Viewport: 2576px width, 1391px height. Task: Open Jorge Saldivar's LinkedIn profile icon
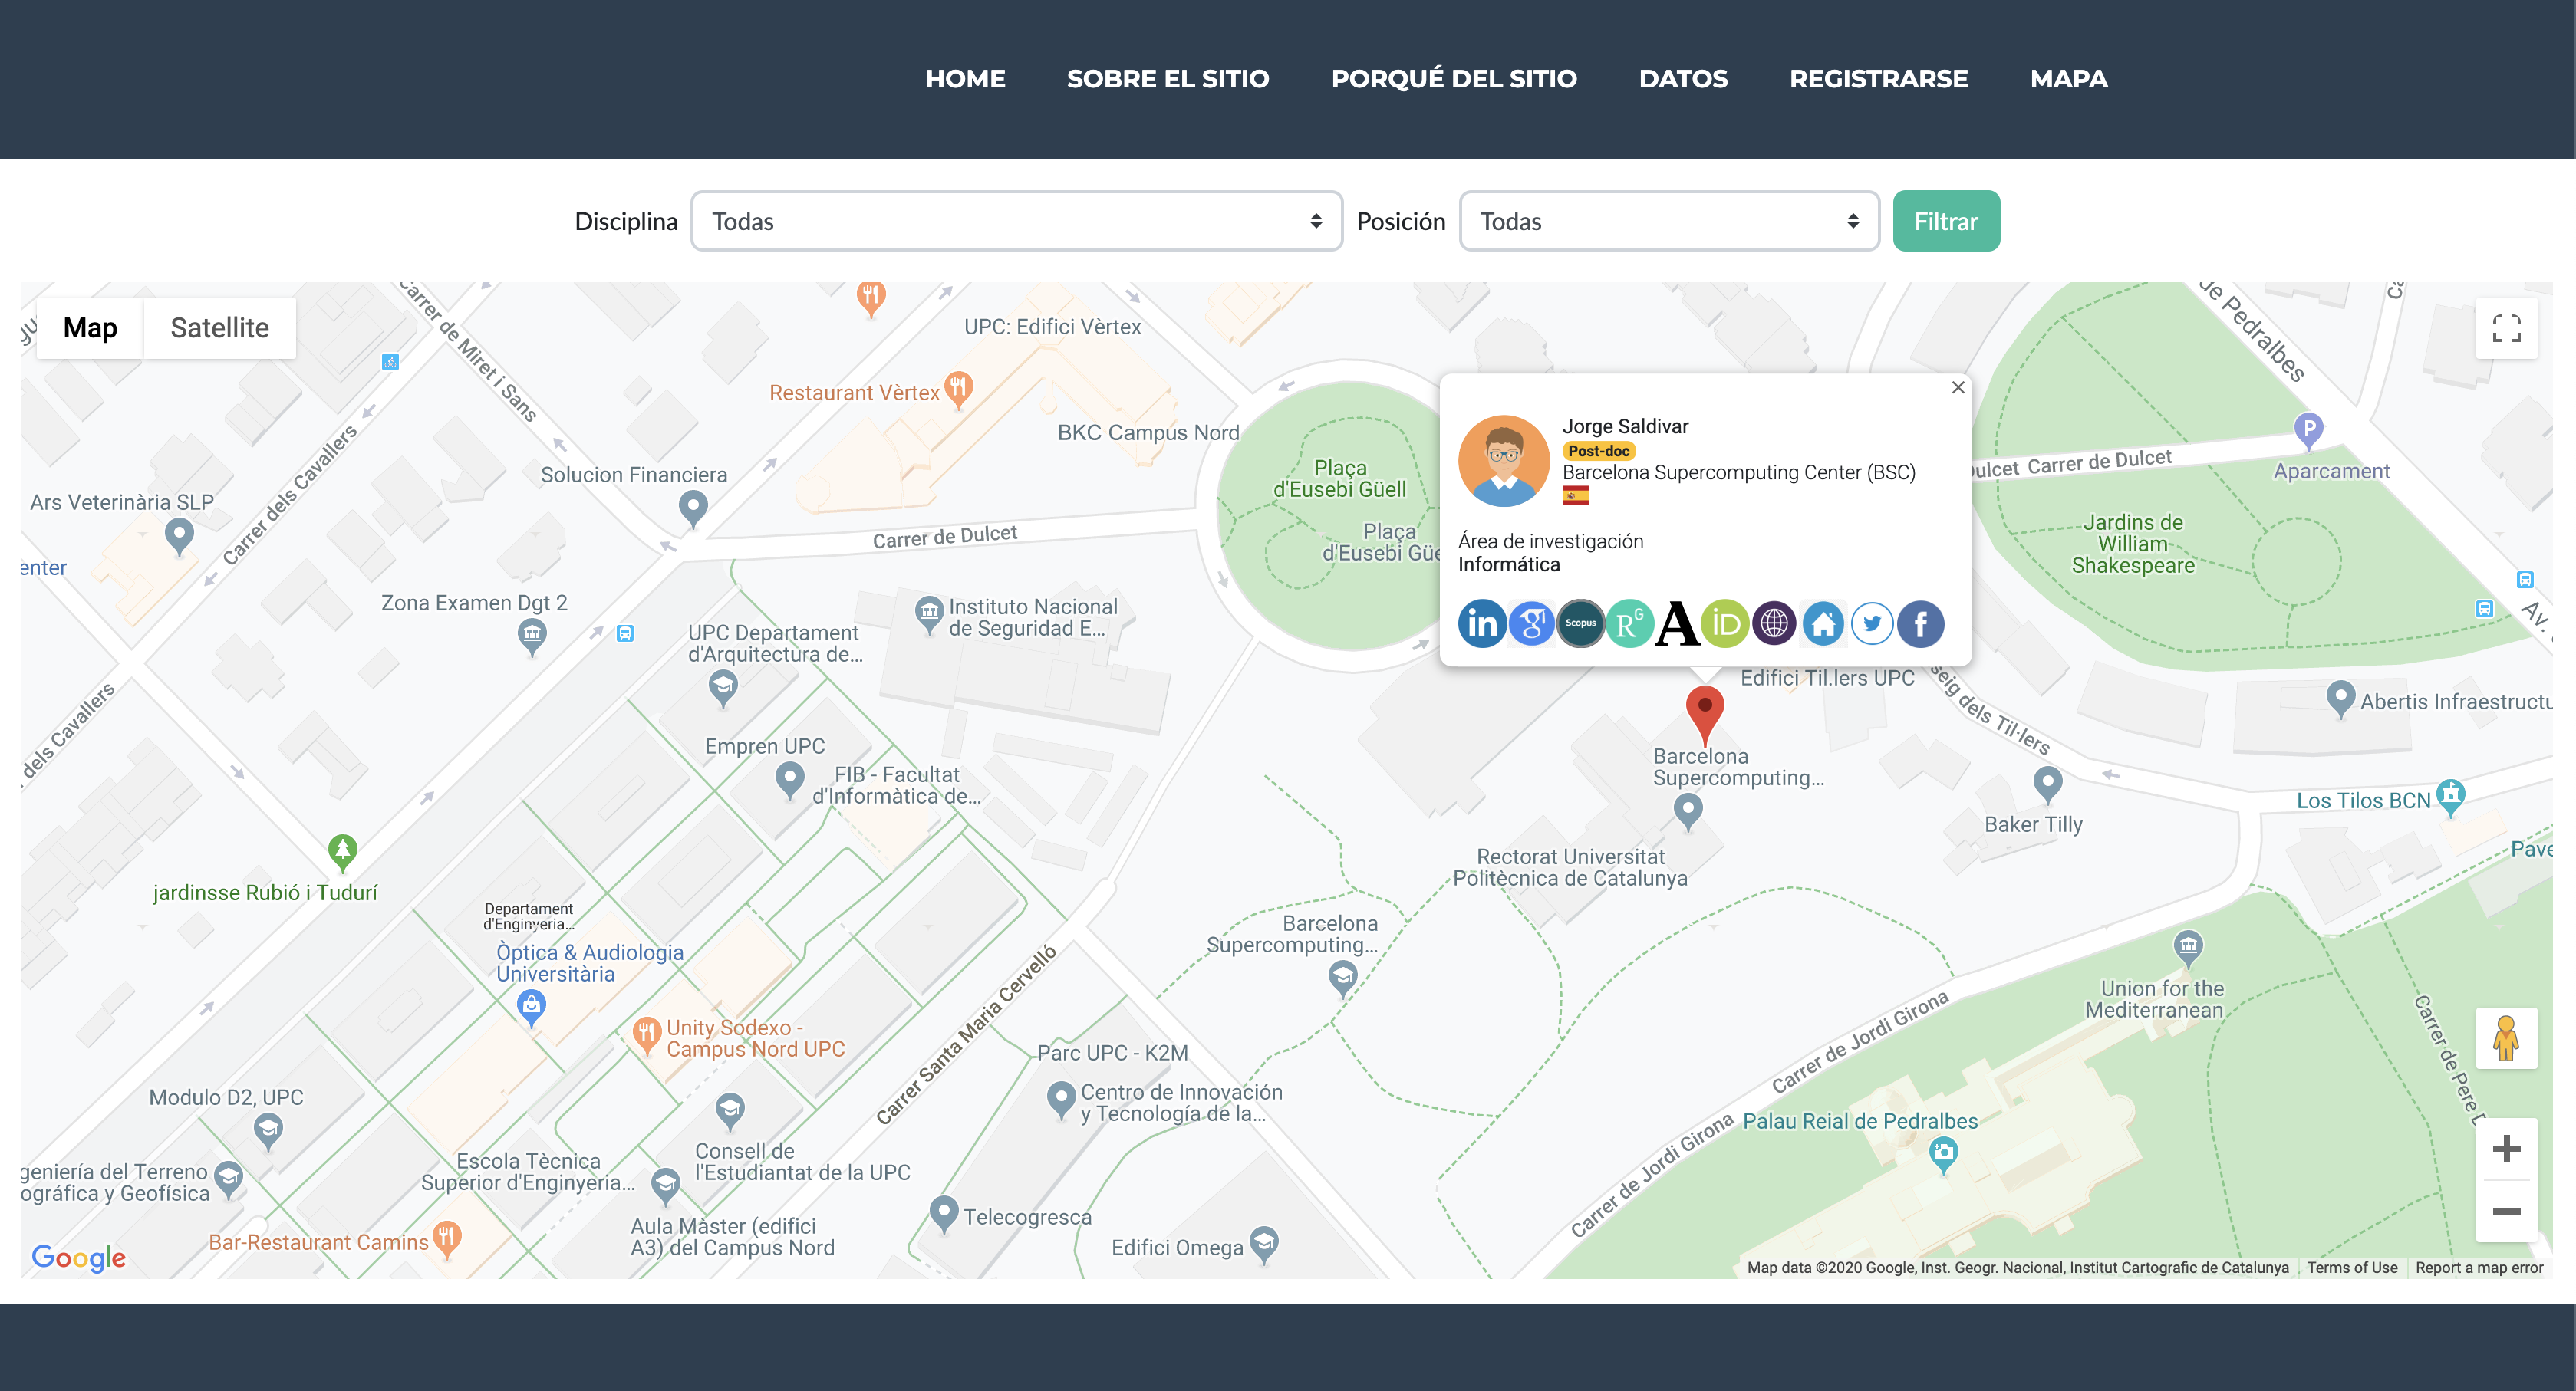coord(1481,623)
